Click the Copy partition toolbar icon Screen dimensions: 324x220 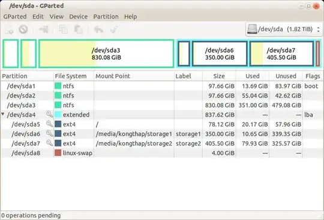click(x=63, y=29)
